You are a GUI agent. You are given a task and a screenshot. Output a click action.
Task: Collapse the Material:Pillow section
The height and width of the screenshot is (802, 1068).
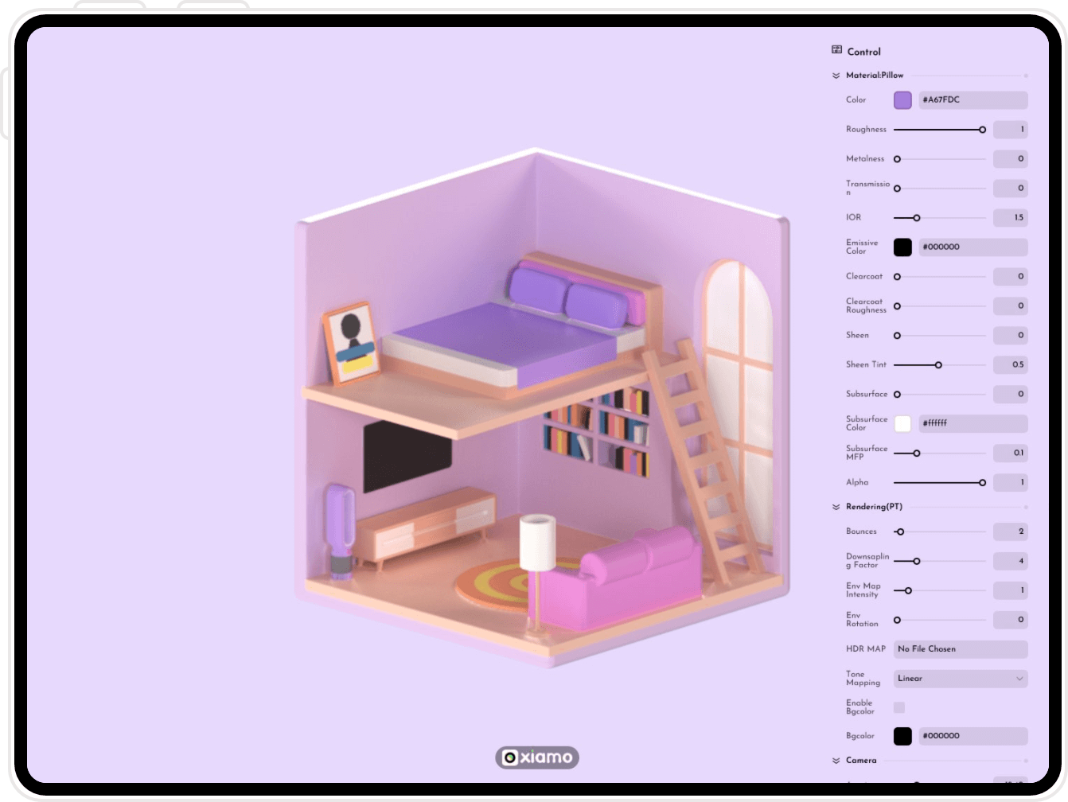(x=836, y=76)
